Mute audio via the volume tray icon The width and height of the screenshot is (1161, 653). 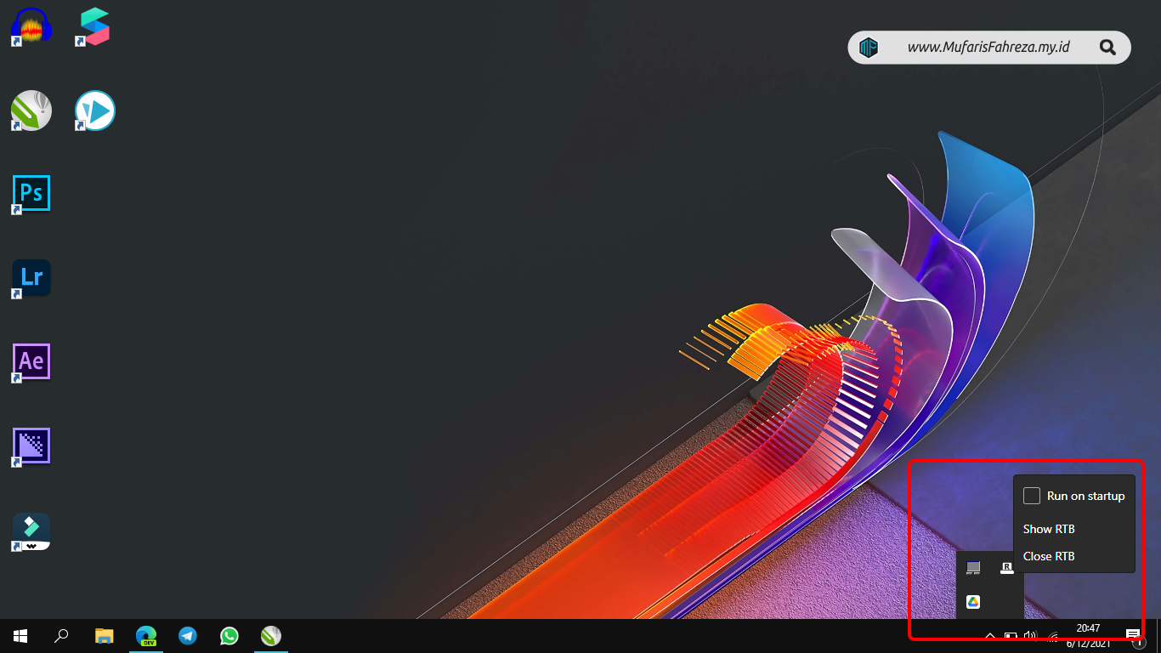click(1031, 636)
